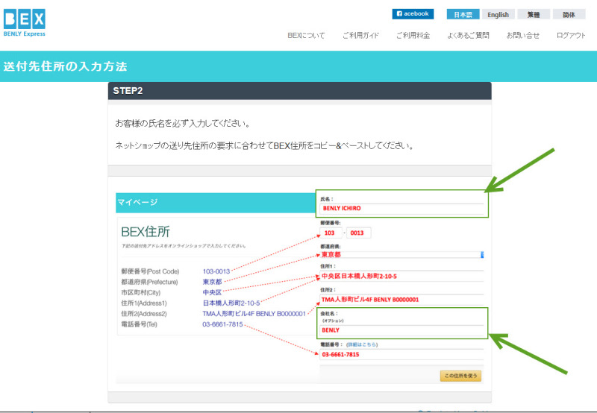Image resolution: width=597 pixels, height=413 pixels.
Task: Click the blue address 日本橋人形町2-10-5
Action: pos(231,303)
